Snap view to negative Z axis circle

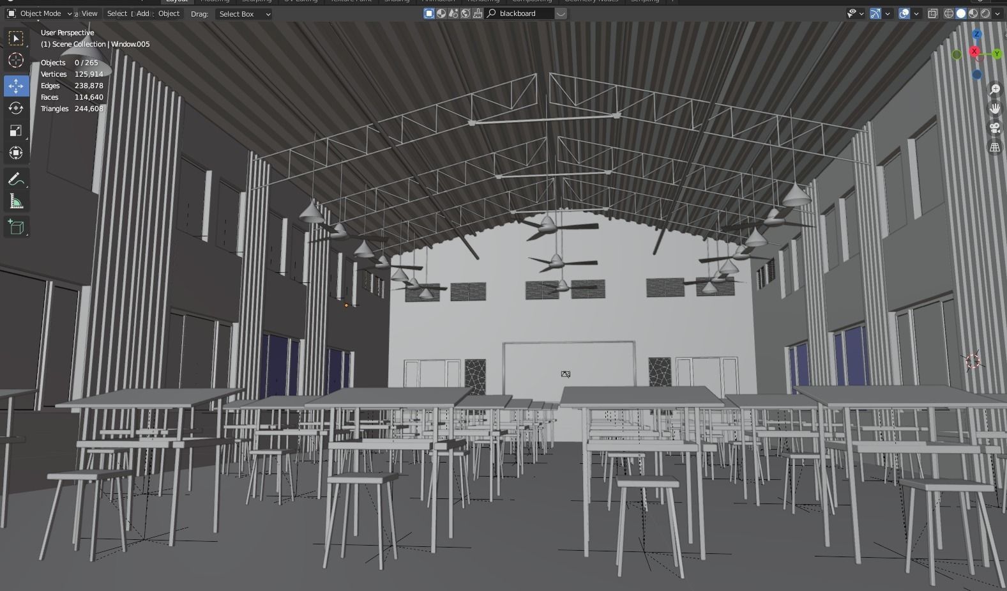(x=977, y=75)
